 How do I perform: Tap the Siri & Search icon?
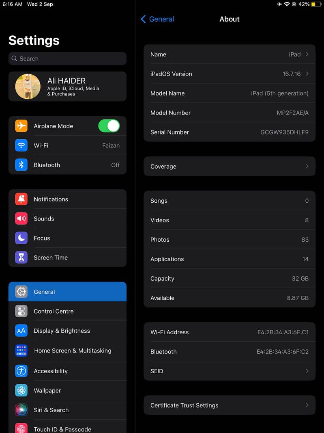(x=21, y=410)
